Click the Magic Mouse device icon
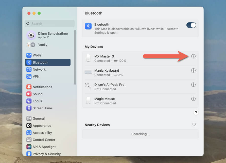 point(88,100)
